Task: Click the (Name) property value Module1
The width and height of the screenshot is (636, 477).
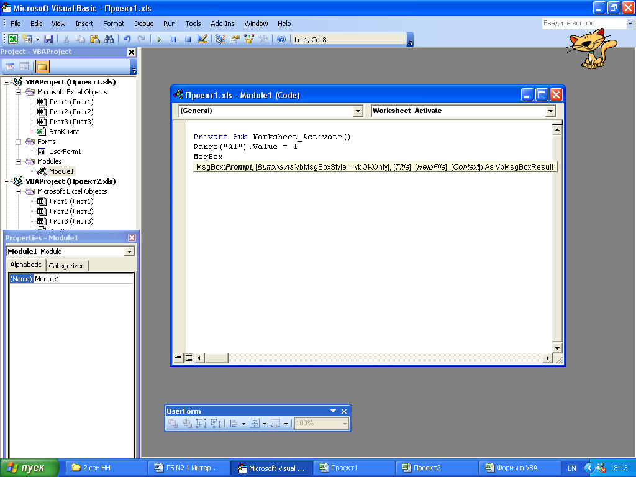Action: tap(84, 279)
